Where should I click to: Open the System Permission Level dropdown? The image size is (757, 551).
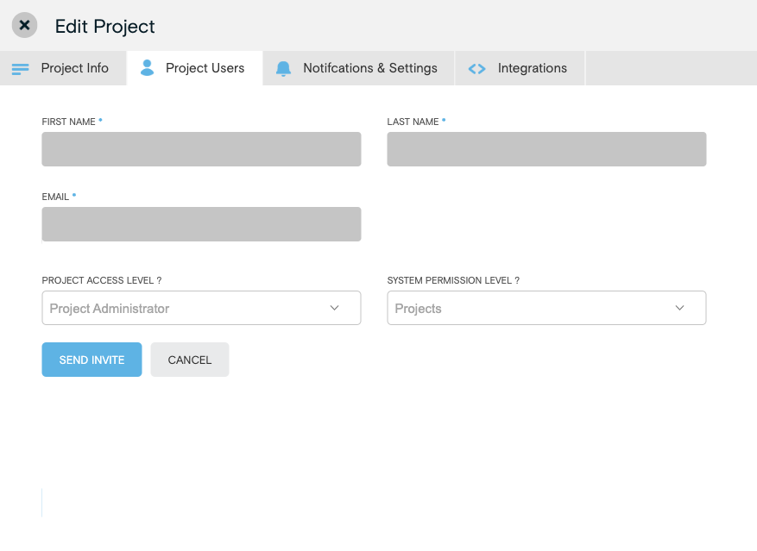[x=546, y=308]
